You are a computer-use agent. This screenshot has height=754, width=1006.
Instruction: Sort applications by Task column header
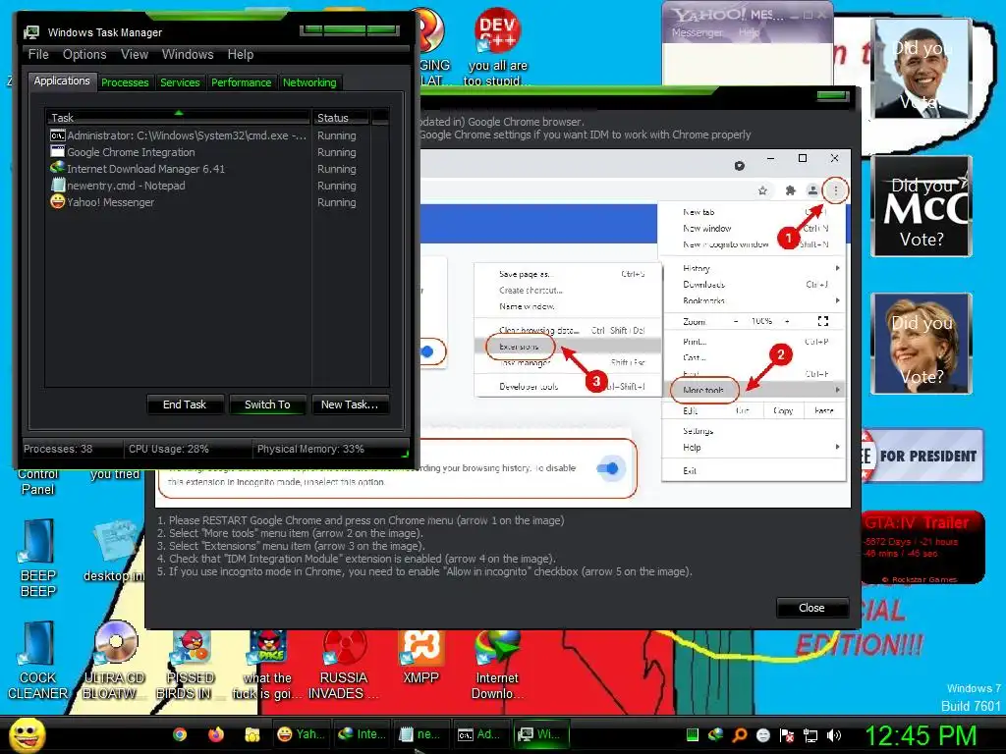click(x=178, y=118)
